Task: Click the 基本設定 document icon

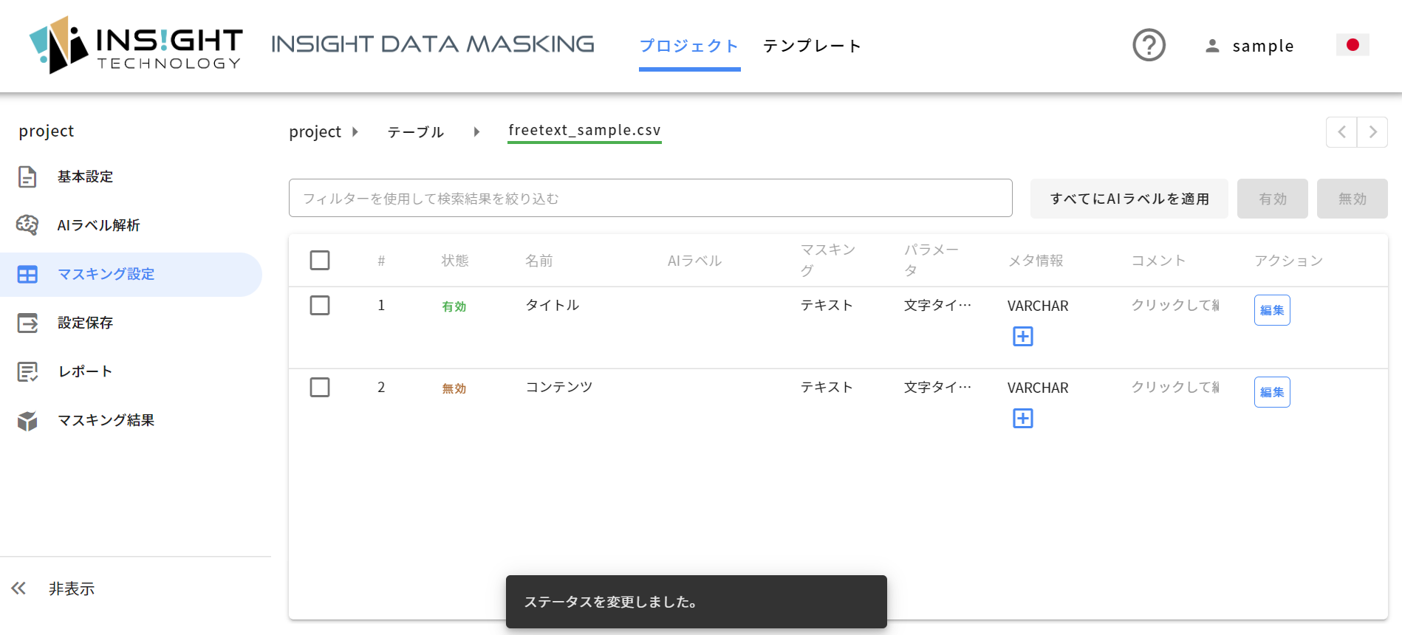Action: [27, 176]
